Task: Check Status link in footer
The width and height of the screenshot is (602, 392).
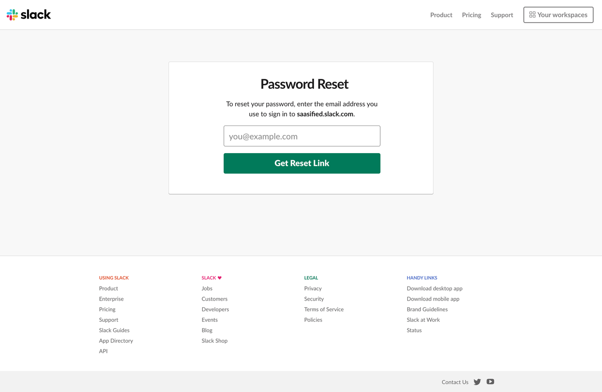Action: coord(414,330)
